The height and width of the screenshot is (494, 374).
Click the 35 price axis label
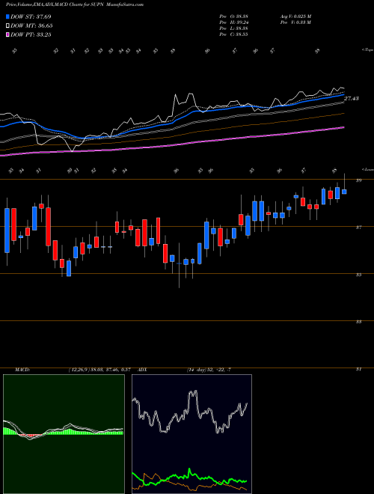[x=358, y=275]
